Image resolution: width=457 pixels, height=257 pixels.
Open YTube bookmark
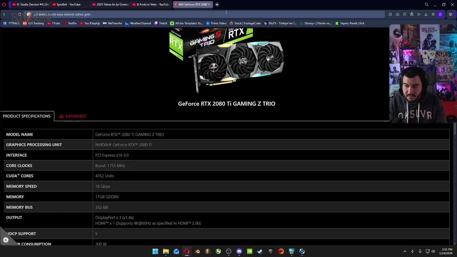[x=54, y=23]
